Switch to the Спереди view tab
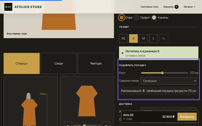The image size is (202, 126). point(22,64)
